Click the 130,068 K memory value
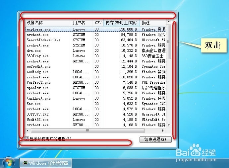Image resolution: width=229 pixels, height=168 pixels. (x=128, y=29)
